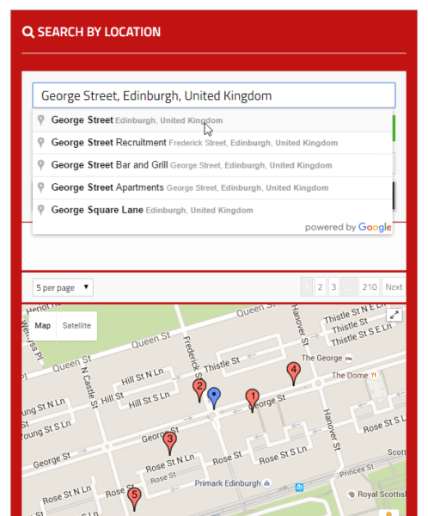This screenshot has width=428, height=516.
Task: Click red map marker number 3
Action: [x=170, y=443]
